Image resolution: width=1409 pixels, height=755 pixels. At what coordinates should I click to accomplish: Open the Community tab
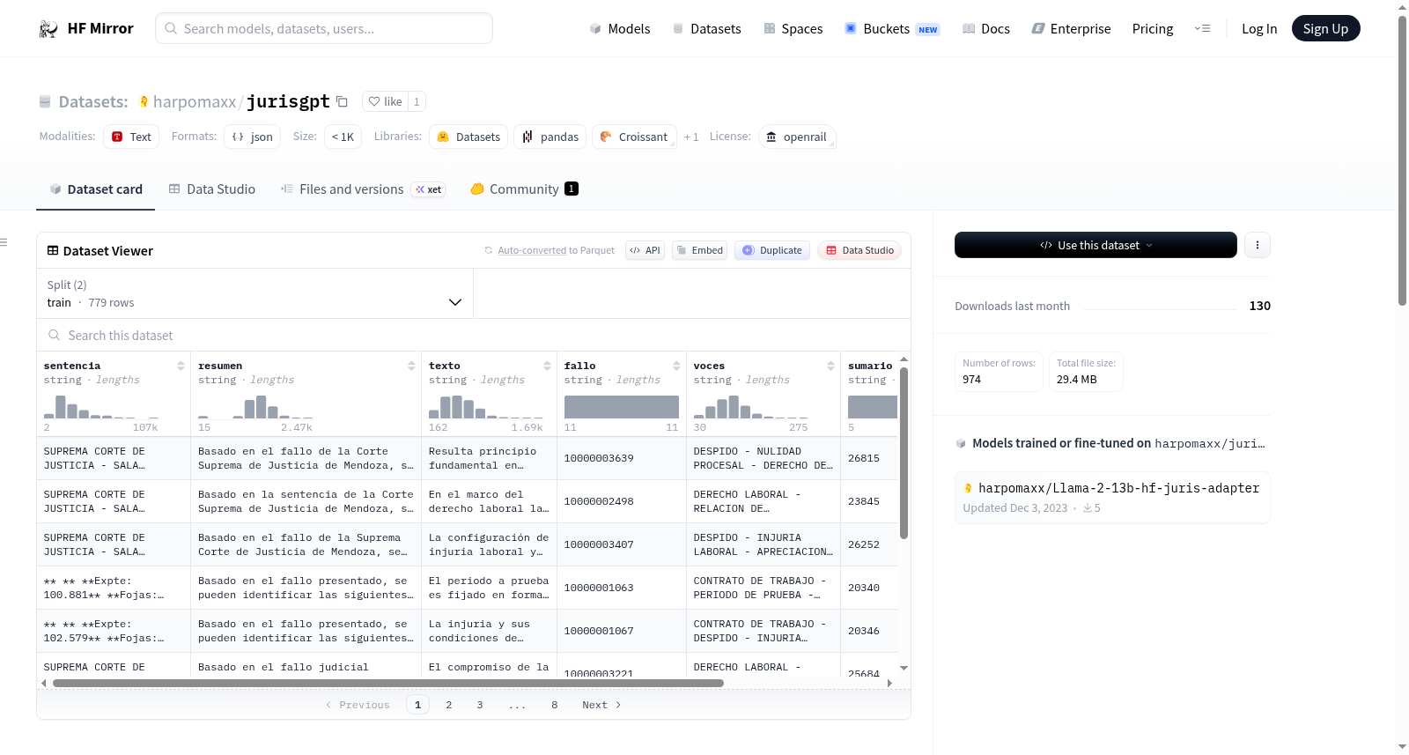click(524, 189)
